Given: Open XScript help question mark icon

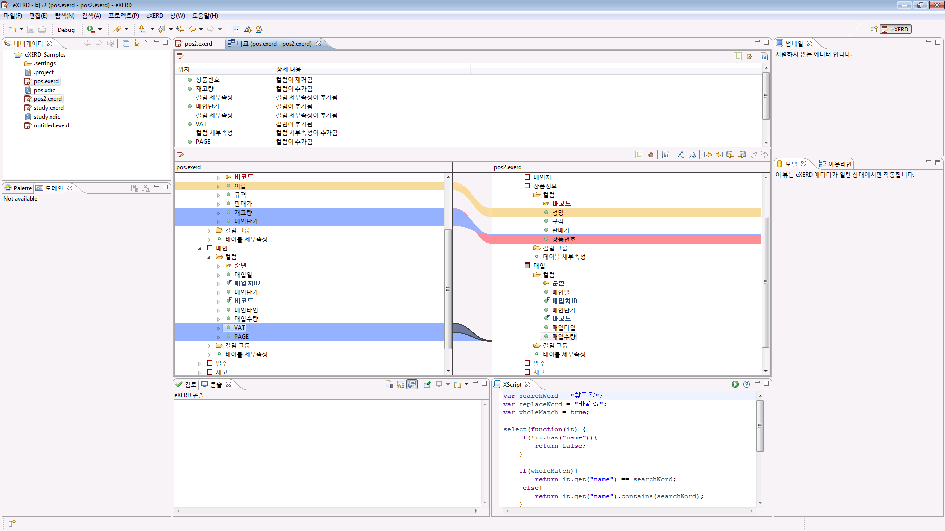Looking at the screenshot, I should (747, 384).
